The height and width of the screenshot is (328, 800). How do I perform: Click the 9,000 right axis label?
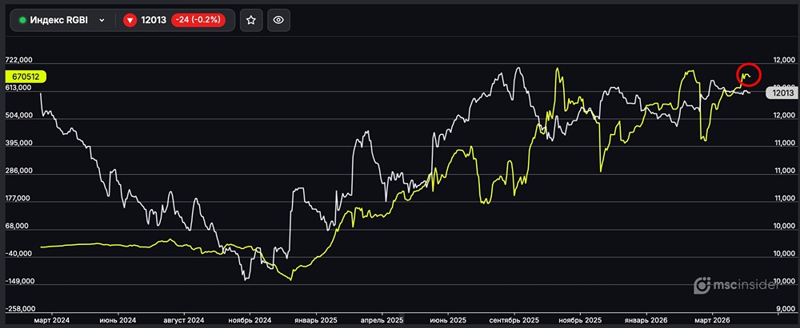coord(784,309)
